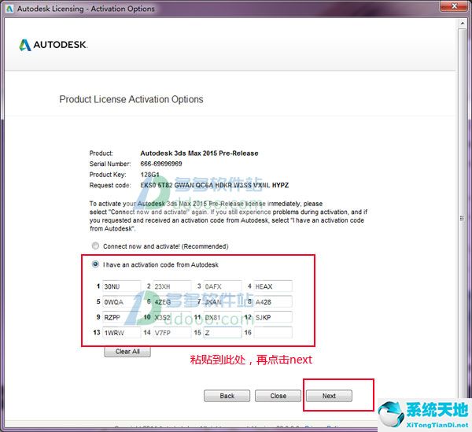Click activation code field 6 containing 4ZEG
This screenshot has height=432, width=472.
[171, 301]
